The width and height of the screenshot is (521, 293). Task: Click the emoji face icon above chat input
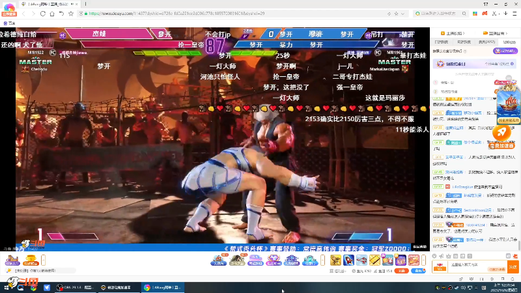coord(434,256)
